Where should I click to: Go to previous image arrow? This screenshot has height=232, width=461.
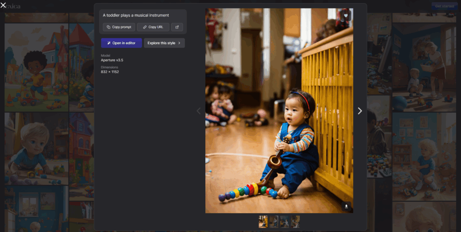tap(199, 111)
